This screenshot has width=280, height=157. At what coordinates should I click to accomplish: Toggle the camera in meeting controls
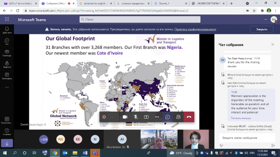(x=125, y=117)
